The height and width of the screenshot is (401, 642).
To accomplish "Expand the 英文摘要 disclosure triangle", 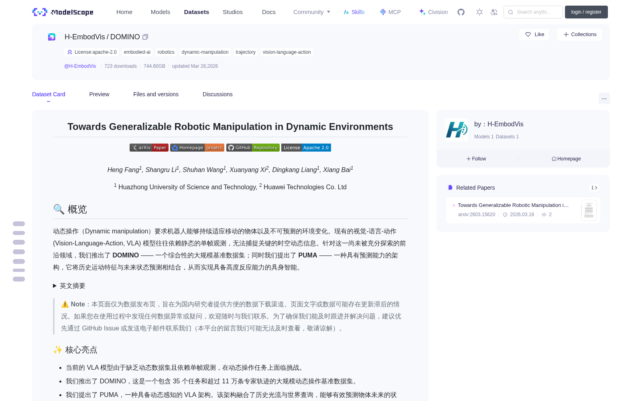I will pyautogui.click(x=55, y=286).
